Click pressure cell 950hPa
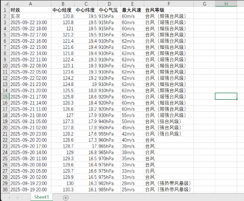 (109, 128)
